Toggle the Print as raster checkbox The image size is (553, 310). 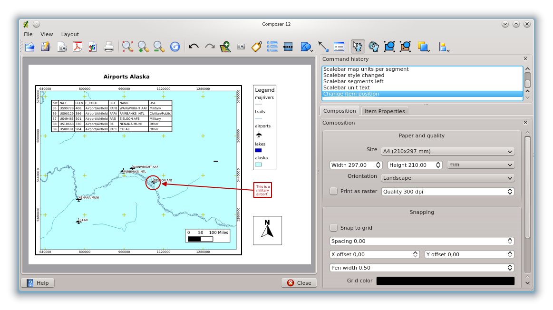[334, 191]
